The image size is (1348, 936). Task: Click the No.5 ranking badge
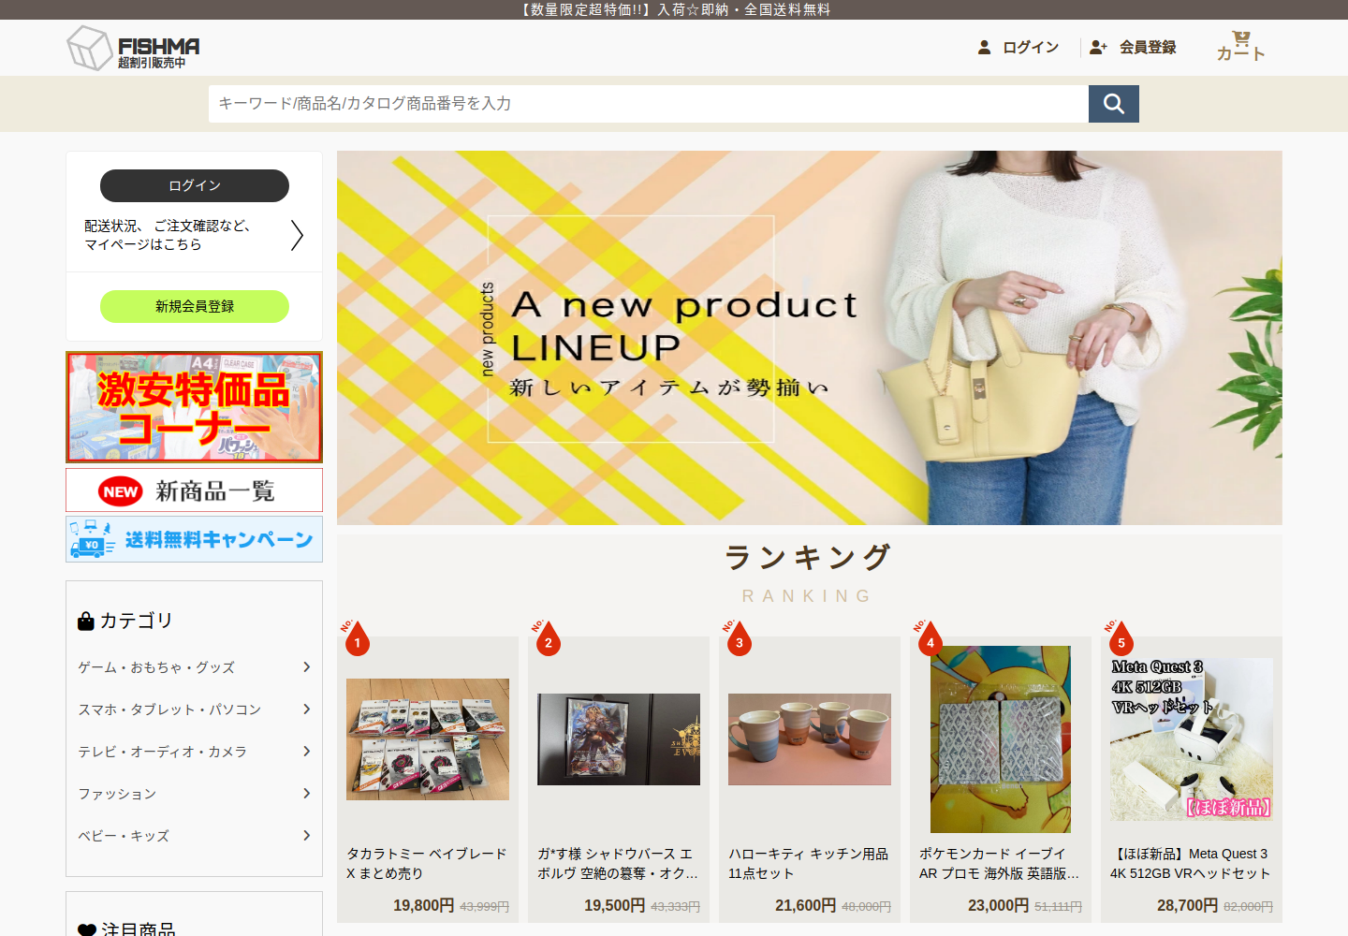tap(1121, 639)
